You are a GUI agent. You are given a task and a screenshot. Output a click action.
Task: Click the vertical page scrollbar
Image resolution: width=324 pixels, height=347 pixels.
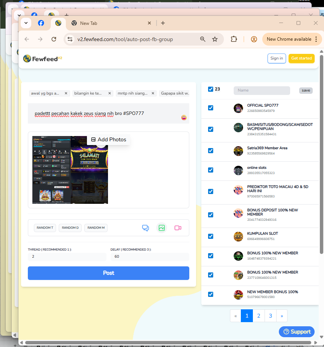tap(322, 155)
